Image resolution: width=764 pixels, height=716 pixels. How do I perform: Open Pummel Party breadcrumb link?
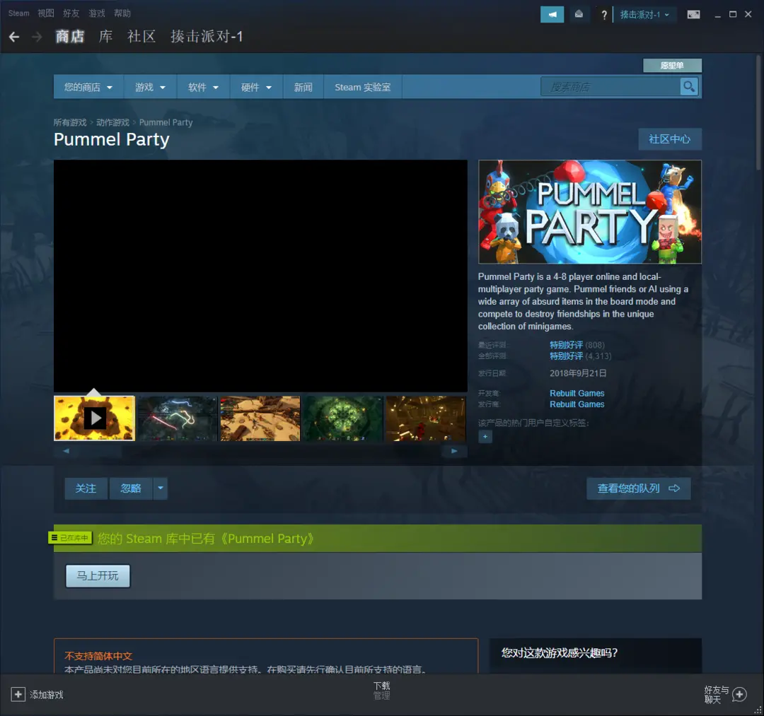point(166,123)
